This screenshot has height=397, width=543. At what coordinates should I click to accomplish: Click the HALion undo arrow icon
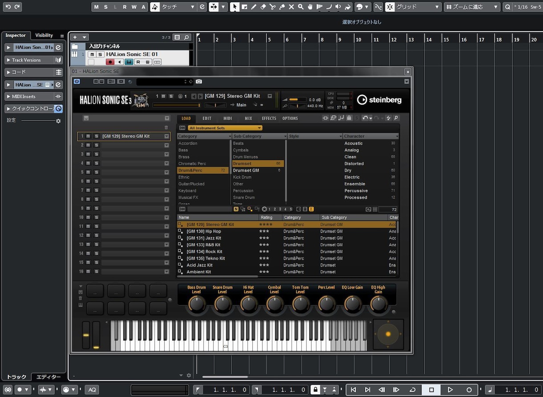tap(365, 118)
